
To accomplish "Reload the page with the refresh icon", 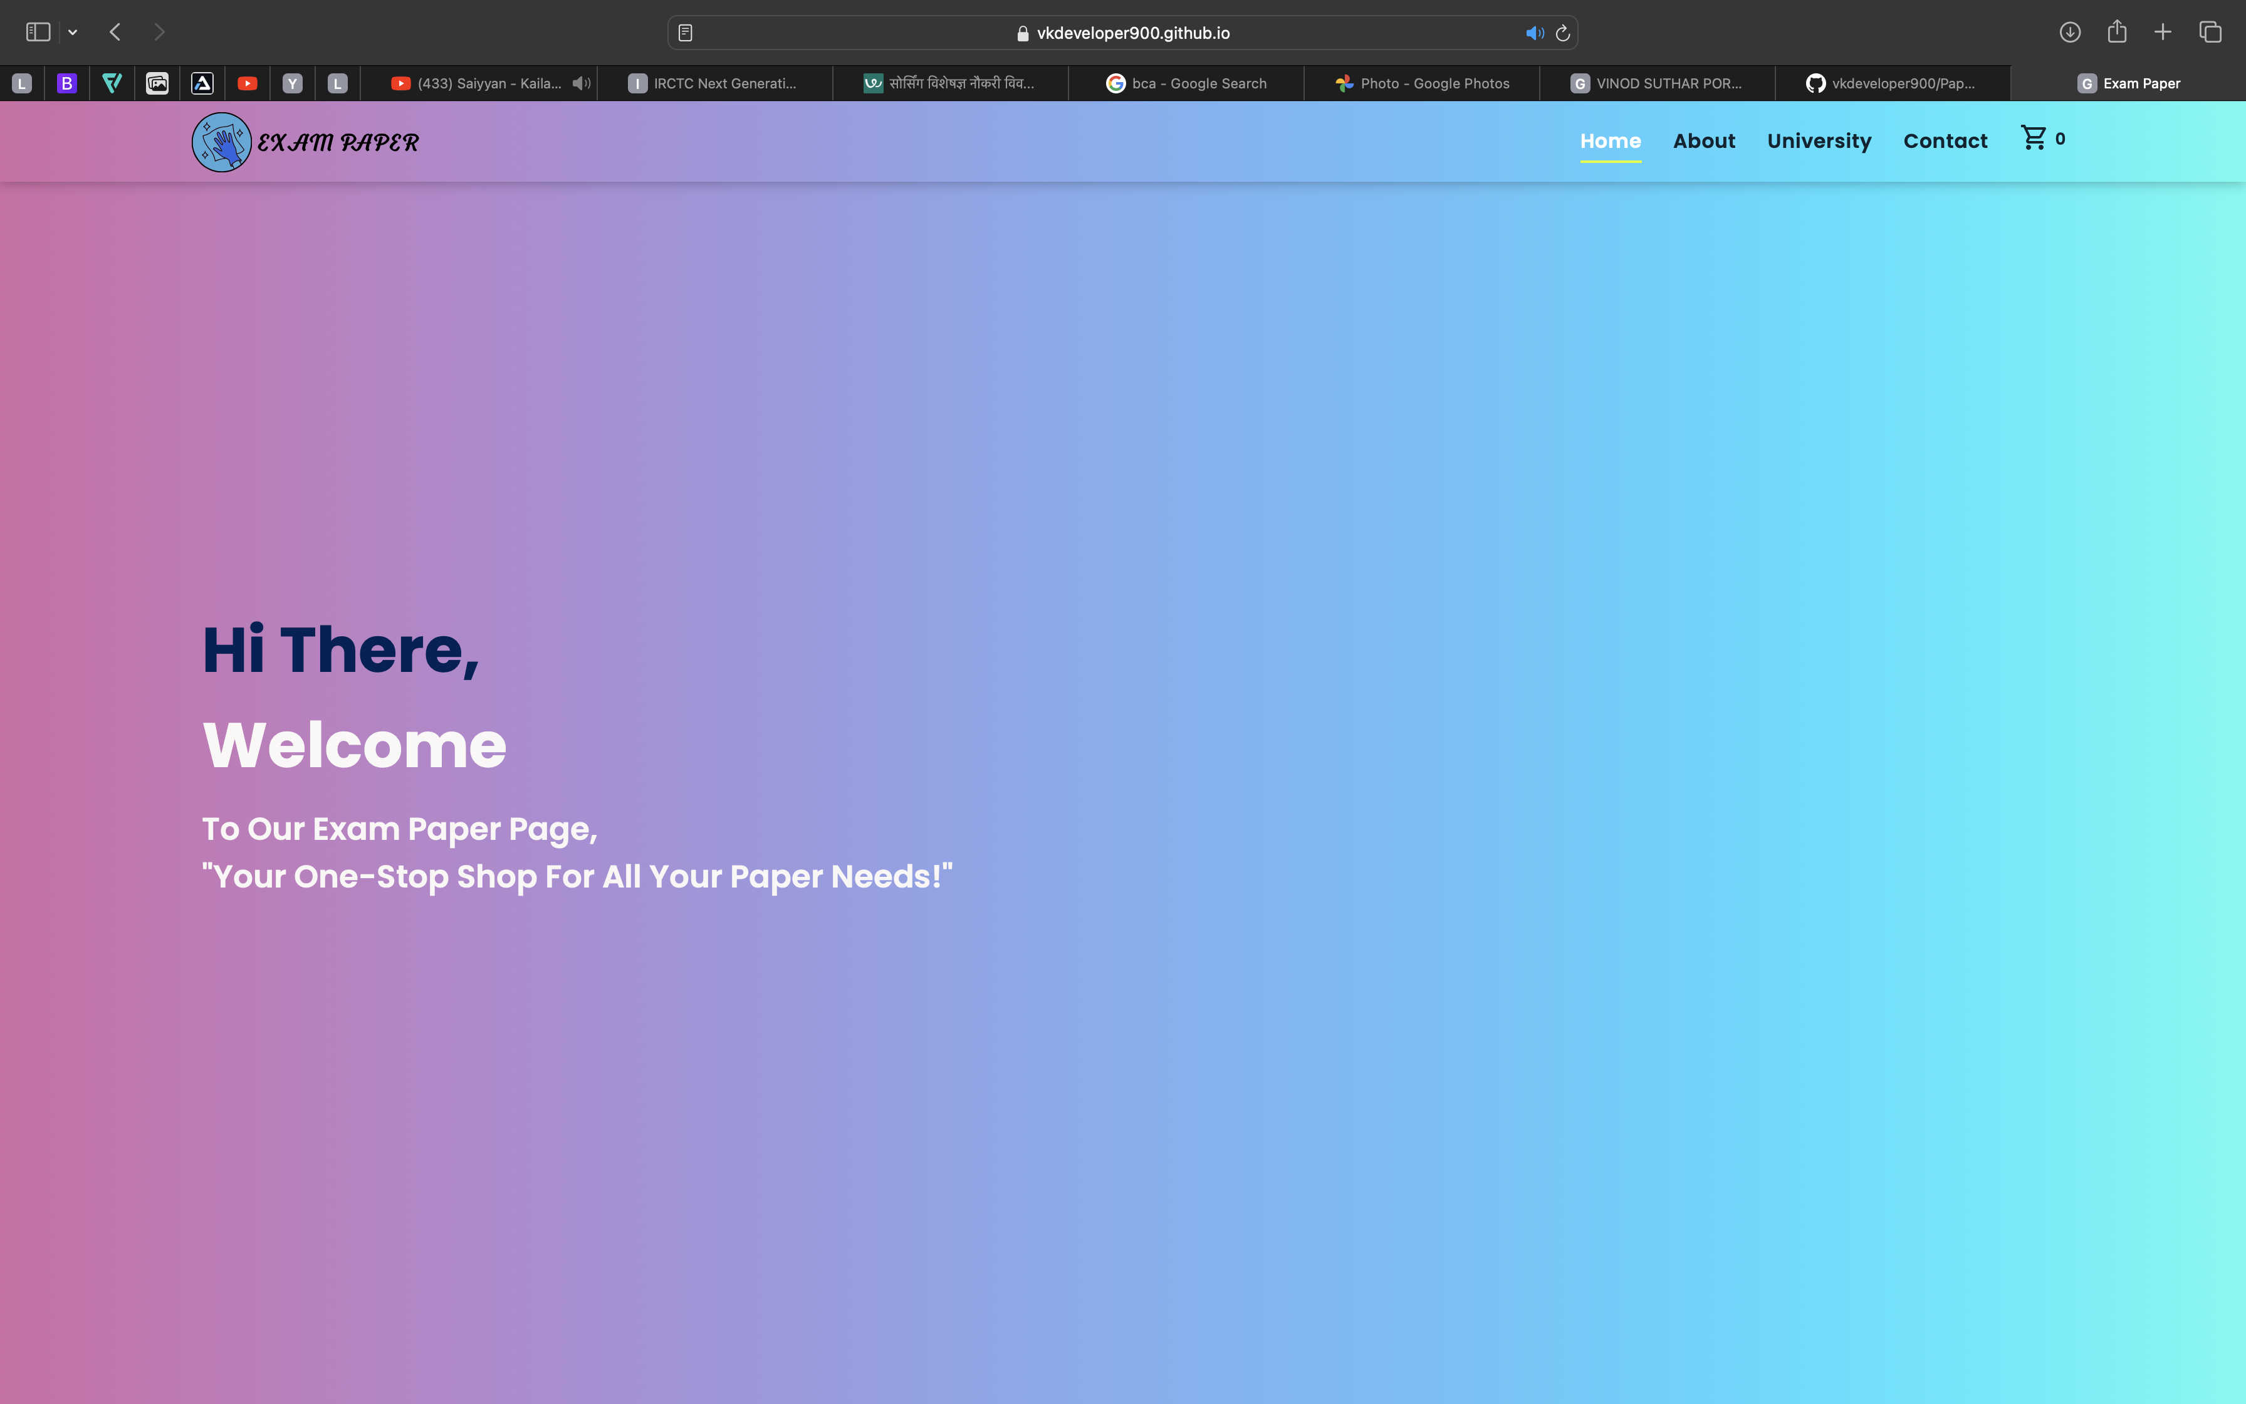I will pos(1563,33).
